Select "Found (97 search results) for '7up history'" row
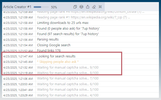 tap(80, 34)
